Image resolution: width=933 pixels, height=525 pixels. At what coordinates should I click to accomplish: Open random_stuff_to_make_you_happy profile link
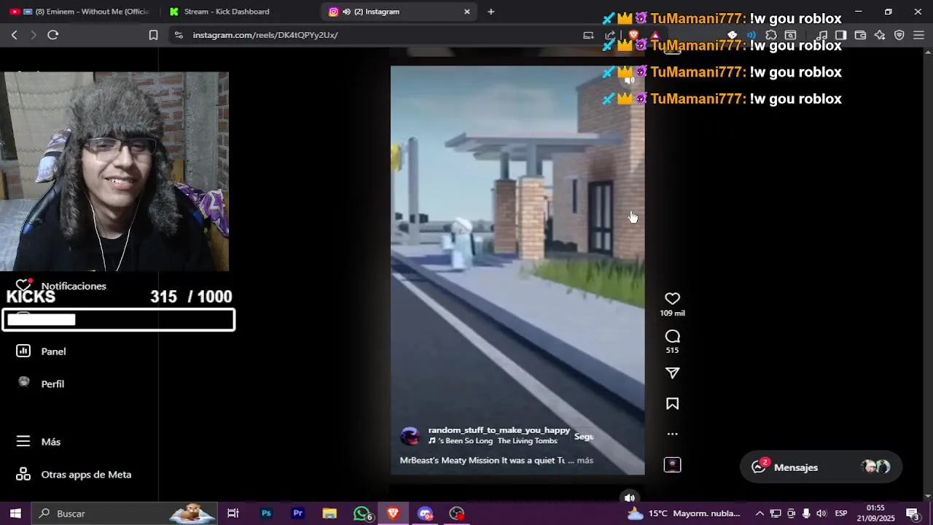pyautogui.click(x=499, y=430)
